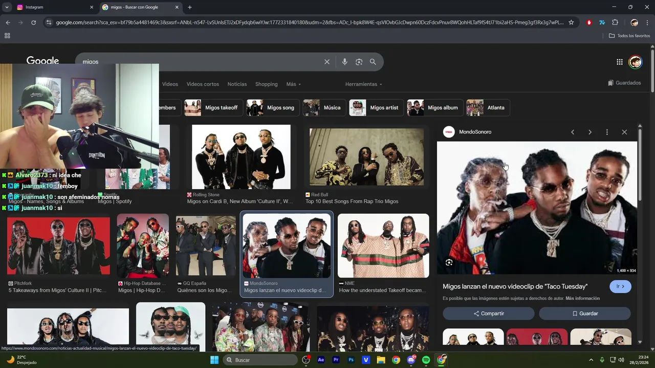The width and height of the screenshot is (655, 368).
Task: Click the Chrome address bar URL
Action: [x=310, y=22]
